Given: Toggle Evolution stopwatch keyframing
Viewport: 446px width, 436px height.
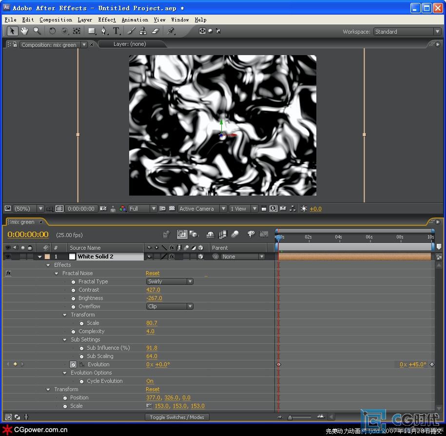Looking at the screenshot, I should [x=73, y=364].
